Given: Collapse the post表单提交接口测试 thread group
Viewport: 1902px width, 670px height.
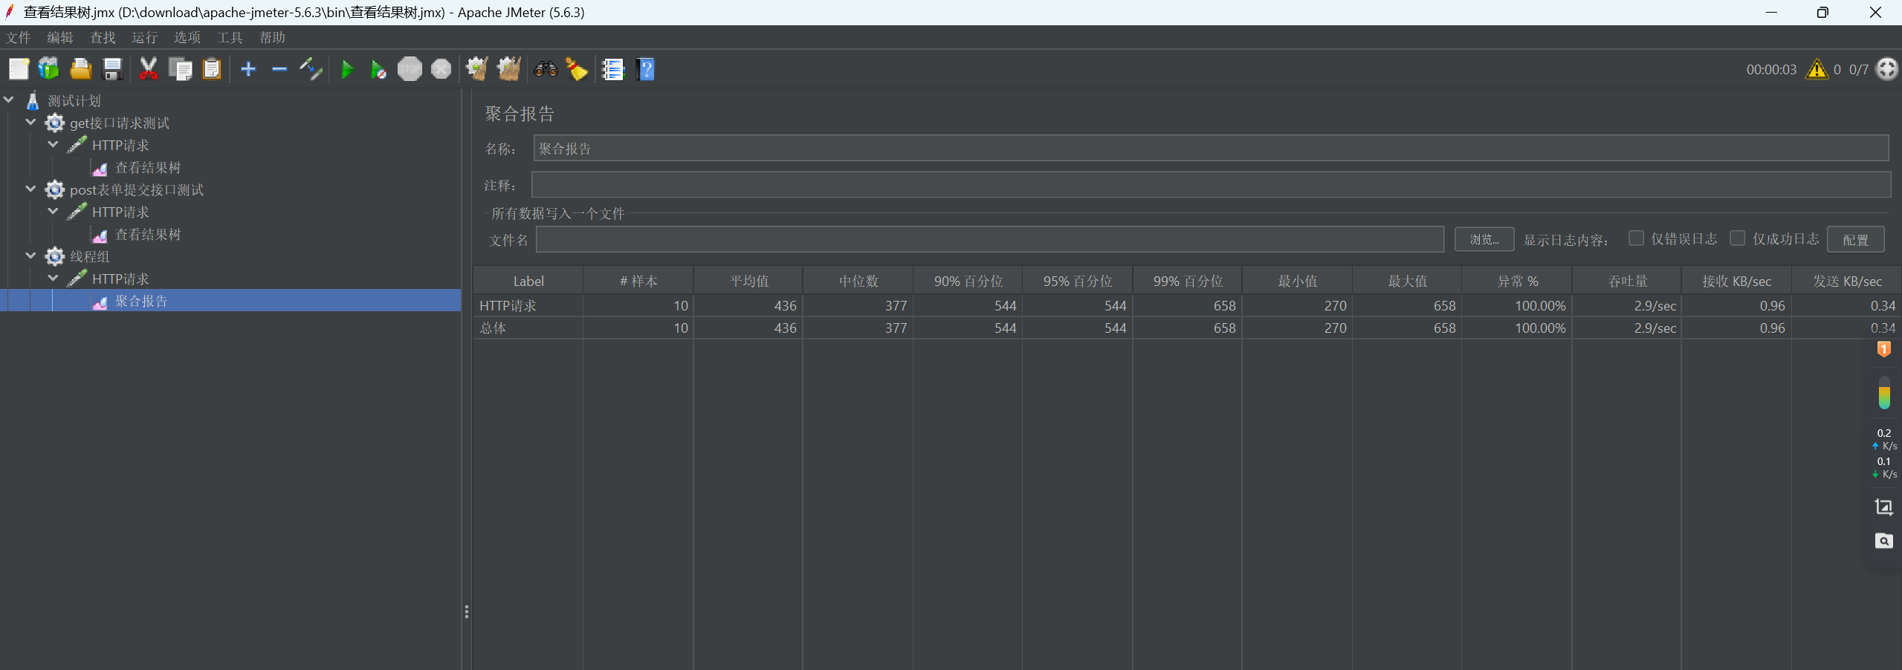Looking at the screenshot, I should (x=31, y=189).
